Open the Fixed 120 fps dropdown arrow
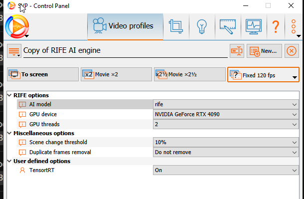This screenshot has height=199, width=304. (x=295, y=77)
